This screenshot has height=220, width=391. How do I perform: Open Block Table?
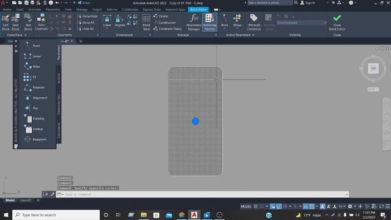147,22
